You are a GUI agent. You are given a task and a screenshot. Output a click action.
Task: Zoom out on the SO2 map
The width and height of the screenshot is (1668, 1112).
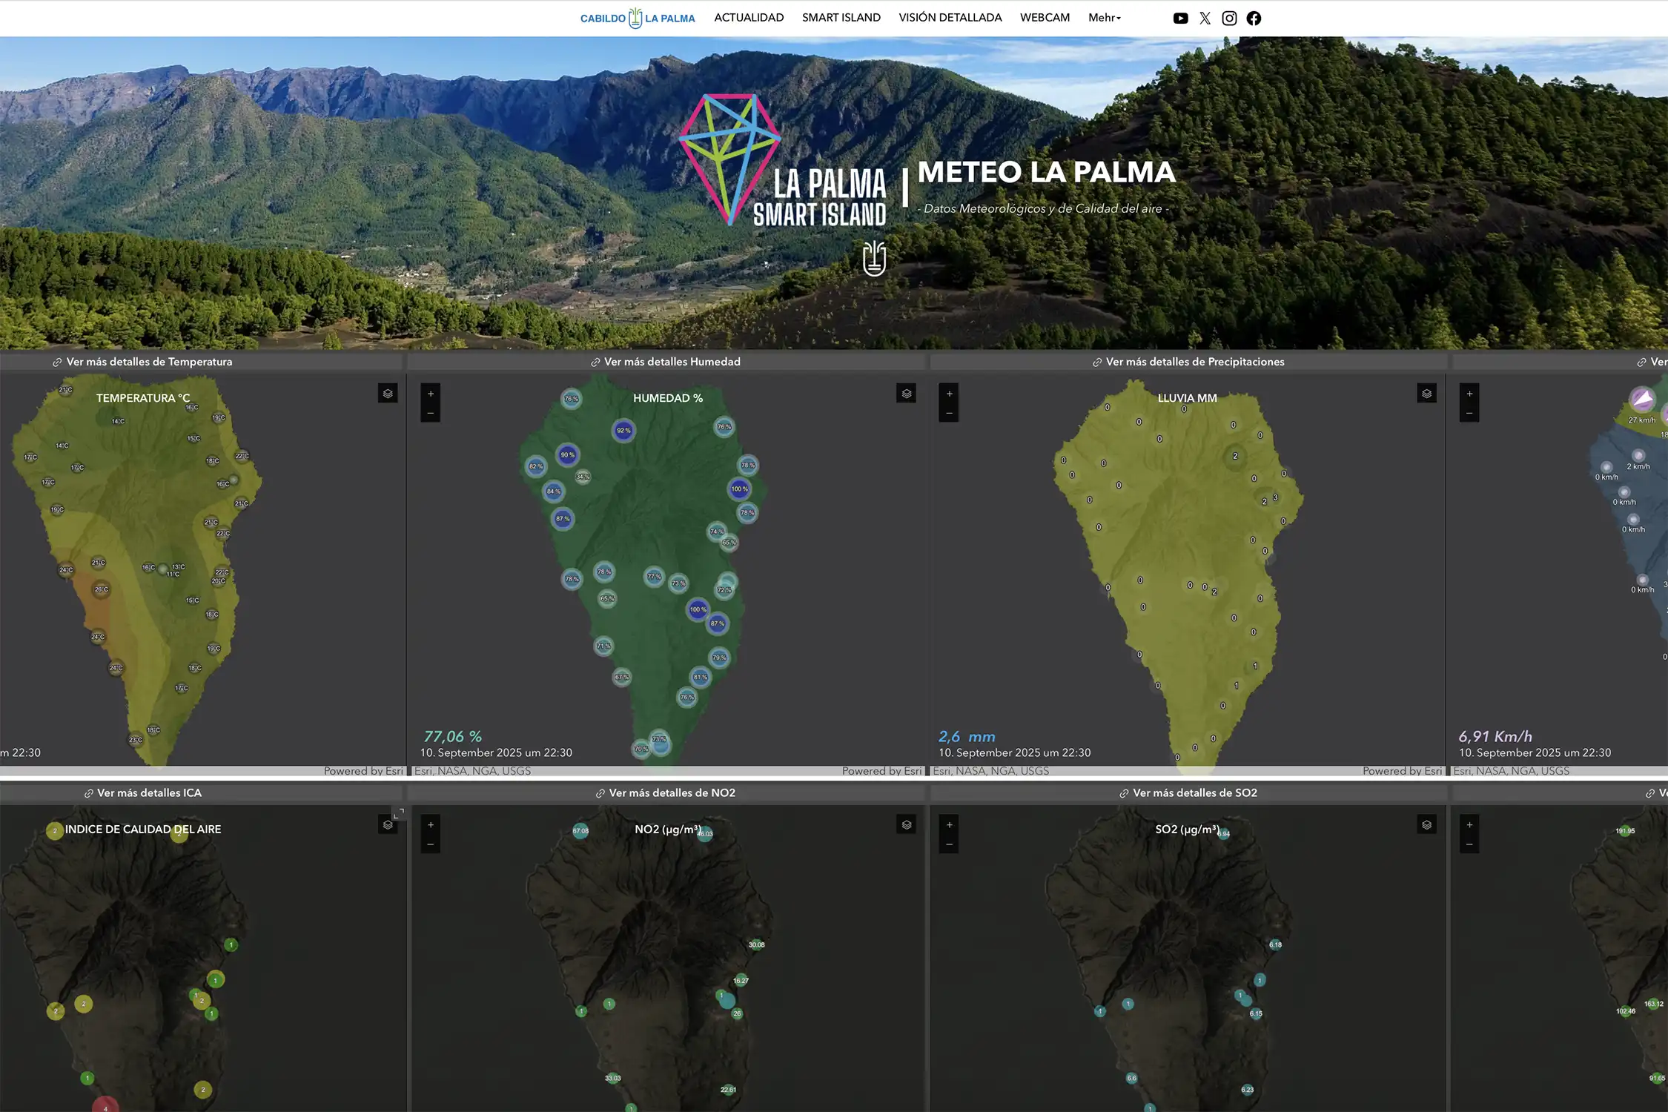(x=949, y=844)
